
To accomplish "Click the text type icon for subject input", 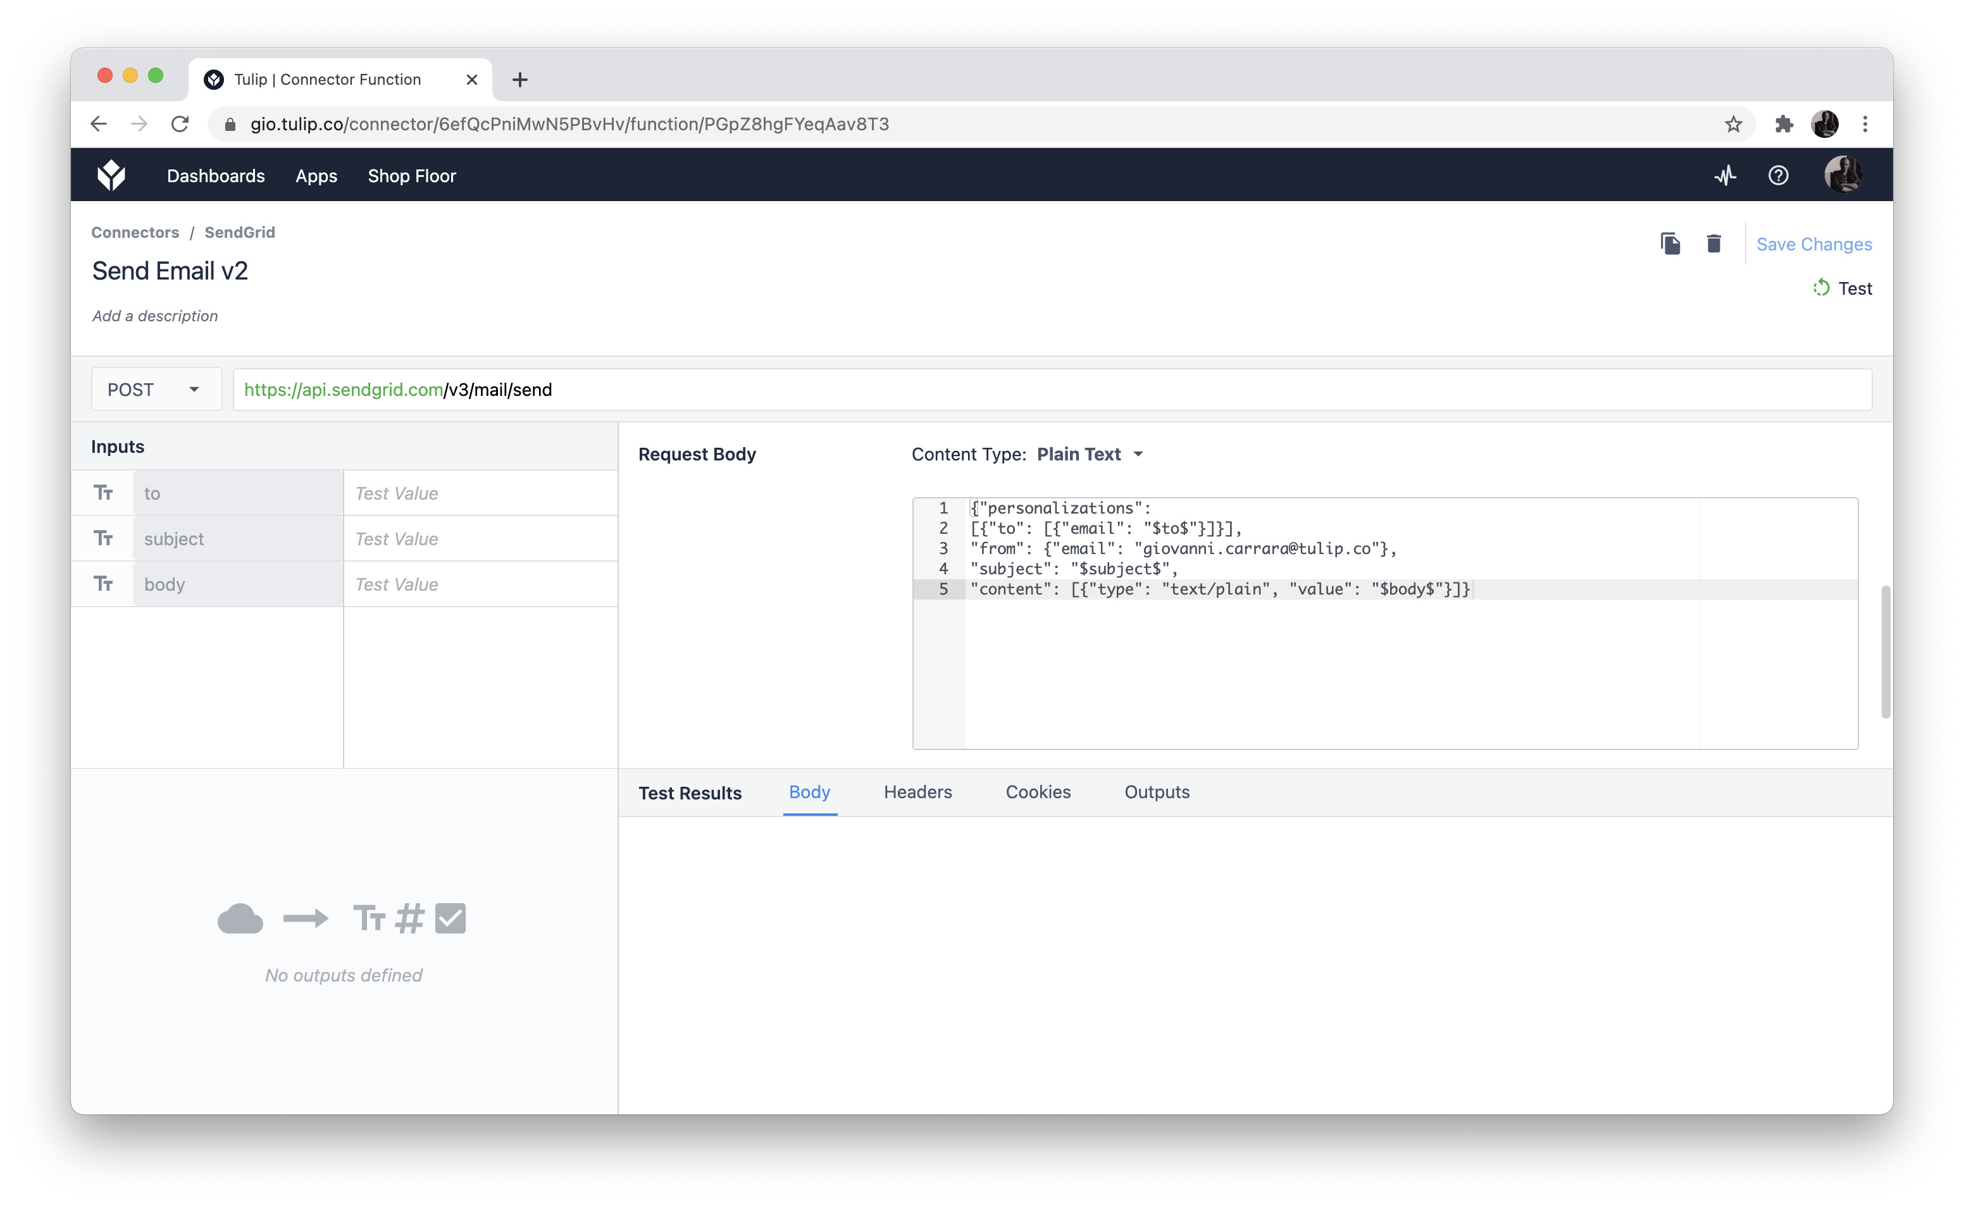I will (x=103, y=538).
